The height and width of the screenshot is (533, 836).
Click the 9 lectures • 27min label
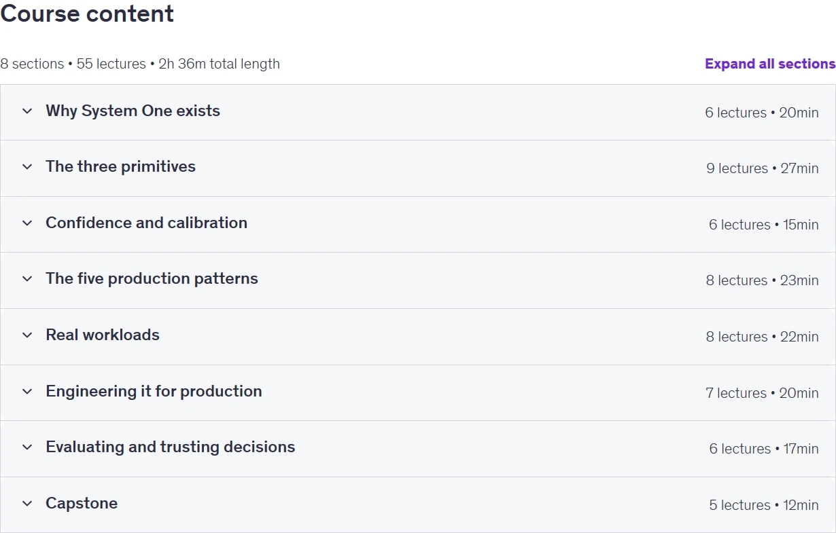763,168
